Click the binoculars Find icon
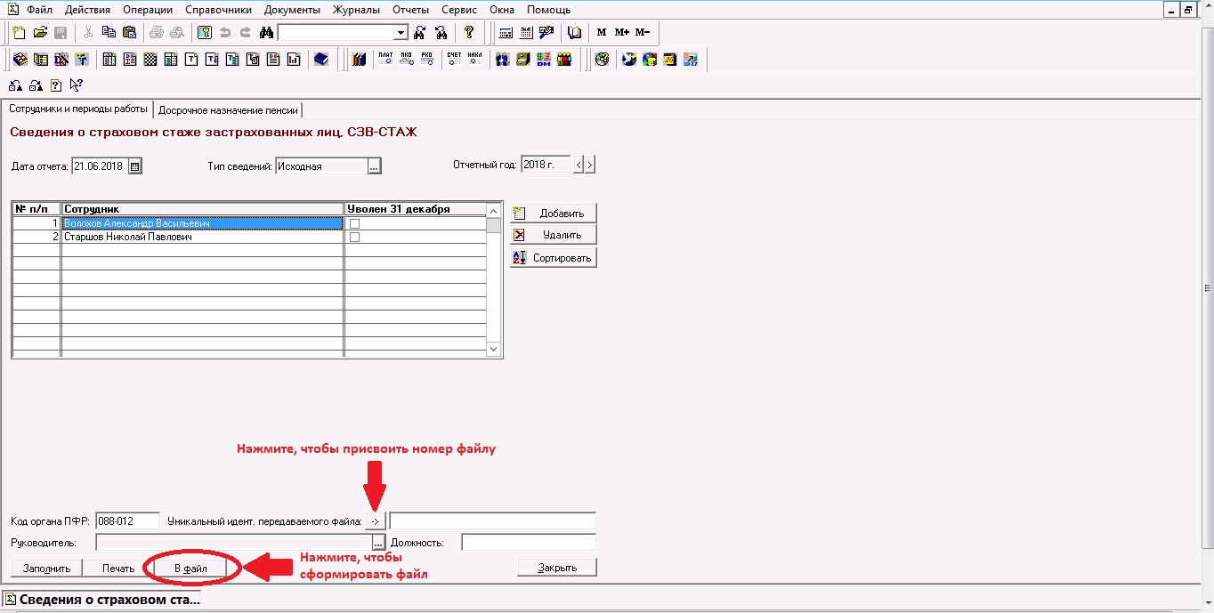This screenshot has width=1214, height=613. (266, 33)
